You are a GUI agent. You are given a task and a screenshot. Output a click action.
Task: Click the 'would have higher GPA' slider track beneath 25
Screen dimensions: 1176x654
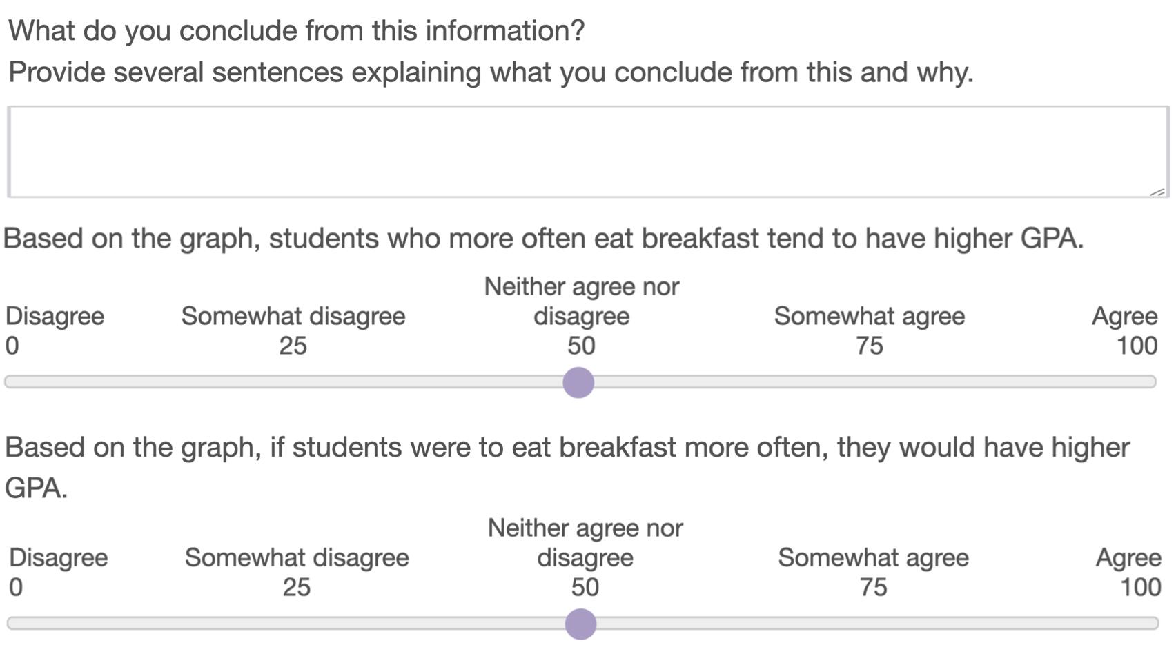(x=296, y=624)
